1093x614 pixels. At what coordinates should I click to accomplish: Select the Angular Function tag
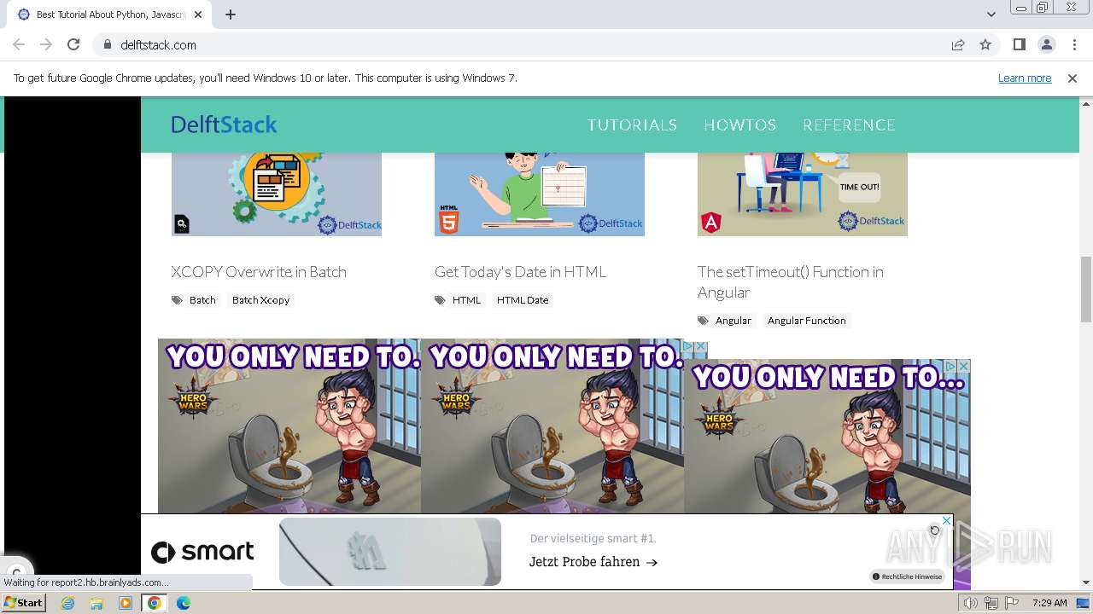point(806,321)
